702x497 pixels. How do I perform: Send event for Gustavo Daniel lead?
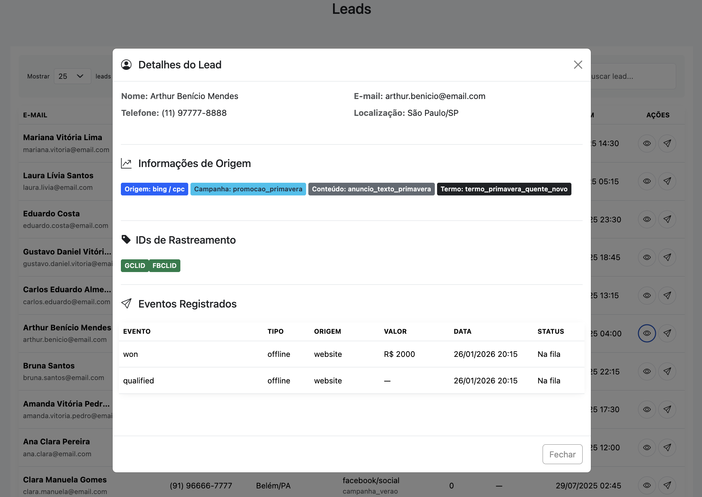click(667, 257)
